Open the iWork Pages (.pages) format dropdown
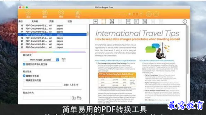Viewport: 206px width, 115px height. pyautogui.click(x=41, y=60)
